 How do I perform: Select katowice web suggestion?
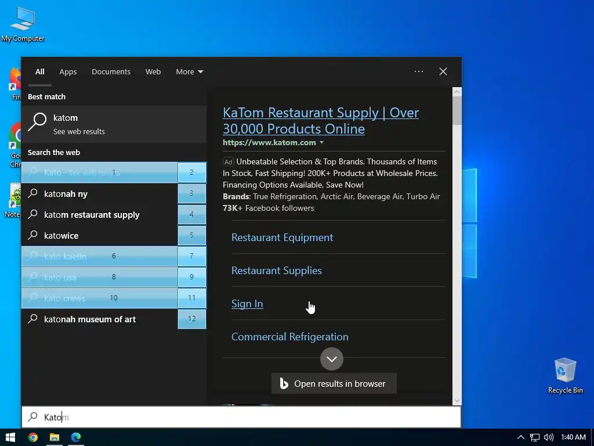coord(100,235)
